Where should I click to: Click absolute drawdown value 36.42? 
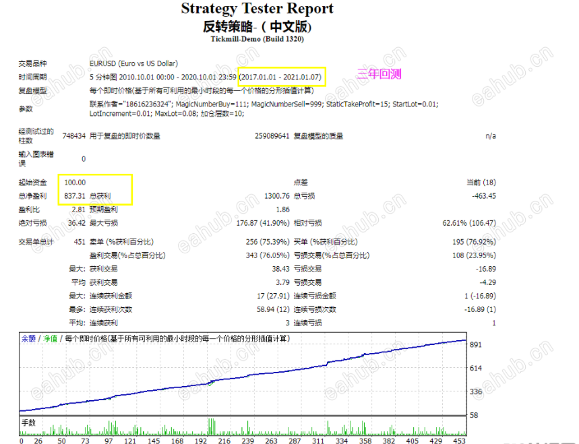point(77,223)
